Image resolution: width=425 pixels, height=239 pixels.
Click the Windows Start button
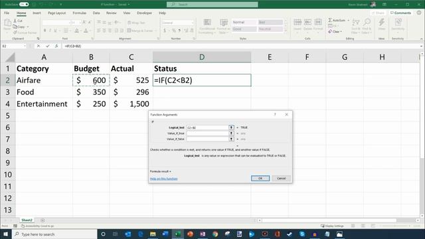(5, 234)
